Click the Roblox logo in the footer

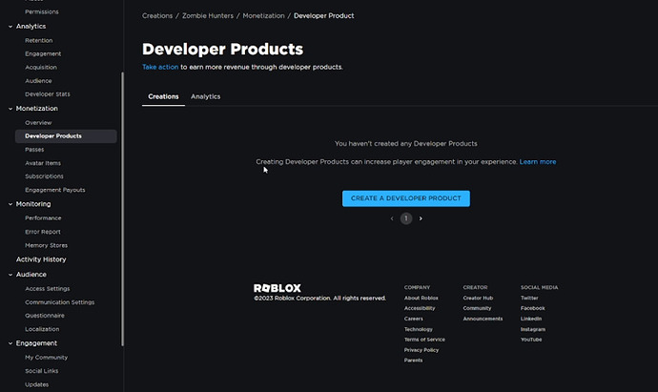pos(277,288)
